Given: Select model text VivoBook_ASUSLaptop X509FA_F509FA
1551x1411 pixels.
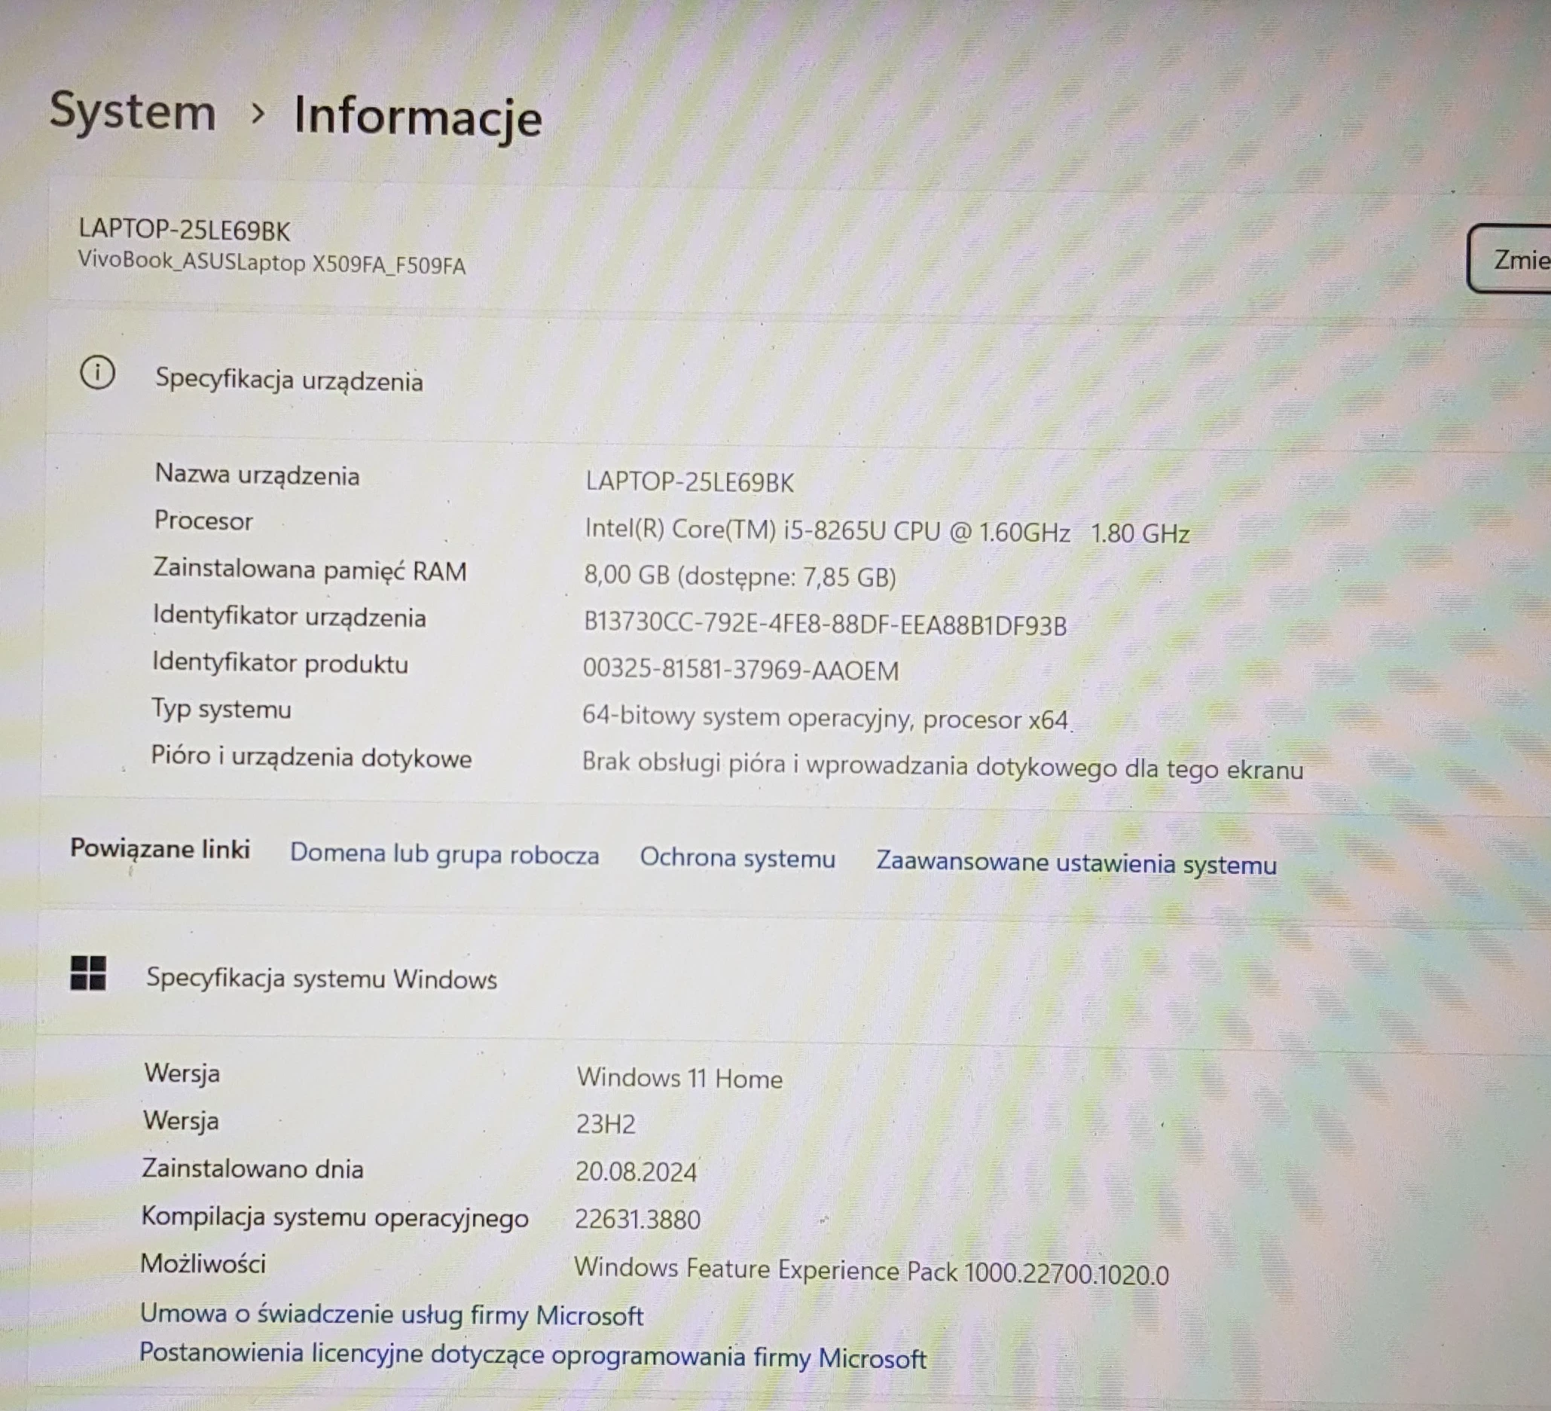Looking at the screenshot, I should click(x=272, y=262).
